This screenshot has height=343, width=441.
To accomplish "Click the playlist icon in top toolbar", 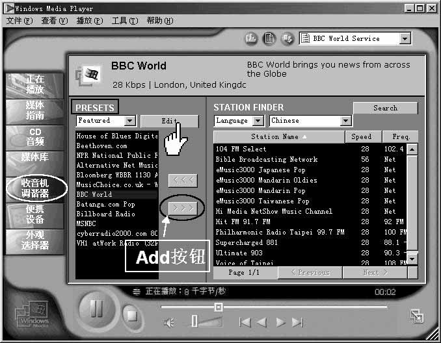I will [269, 39].
